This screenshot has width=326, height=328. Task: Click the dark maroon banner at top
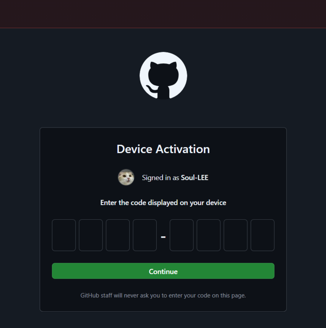point(163,14)
